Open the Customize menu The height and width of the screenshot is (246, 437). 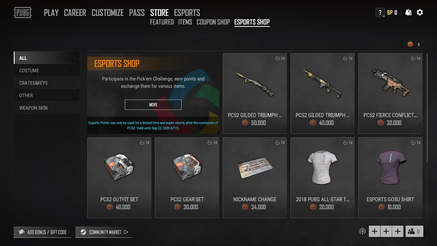(x=108, y=13)
